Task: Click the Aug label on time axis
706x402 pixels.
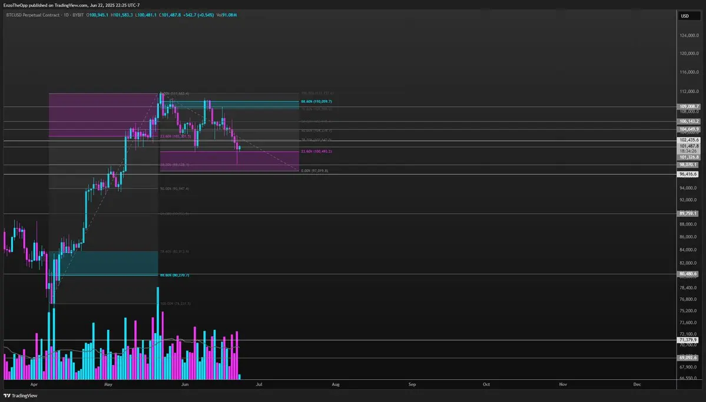Action: tap(336, 384)
